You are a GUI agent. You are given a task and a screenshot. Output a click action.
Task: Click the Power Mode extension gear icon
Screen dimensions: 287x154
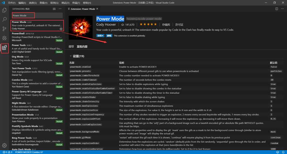pos(61,29)
